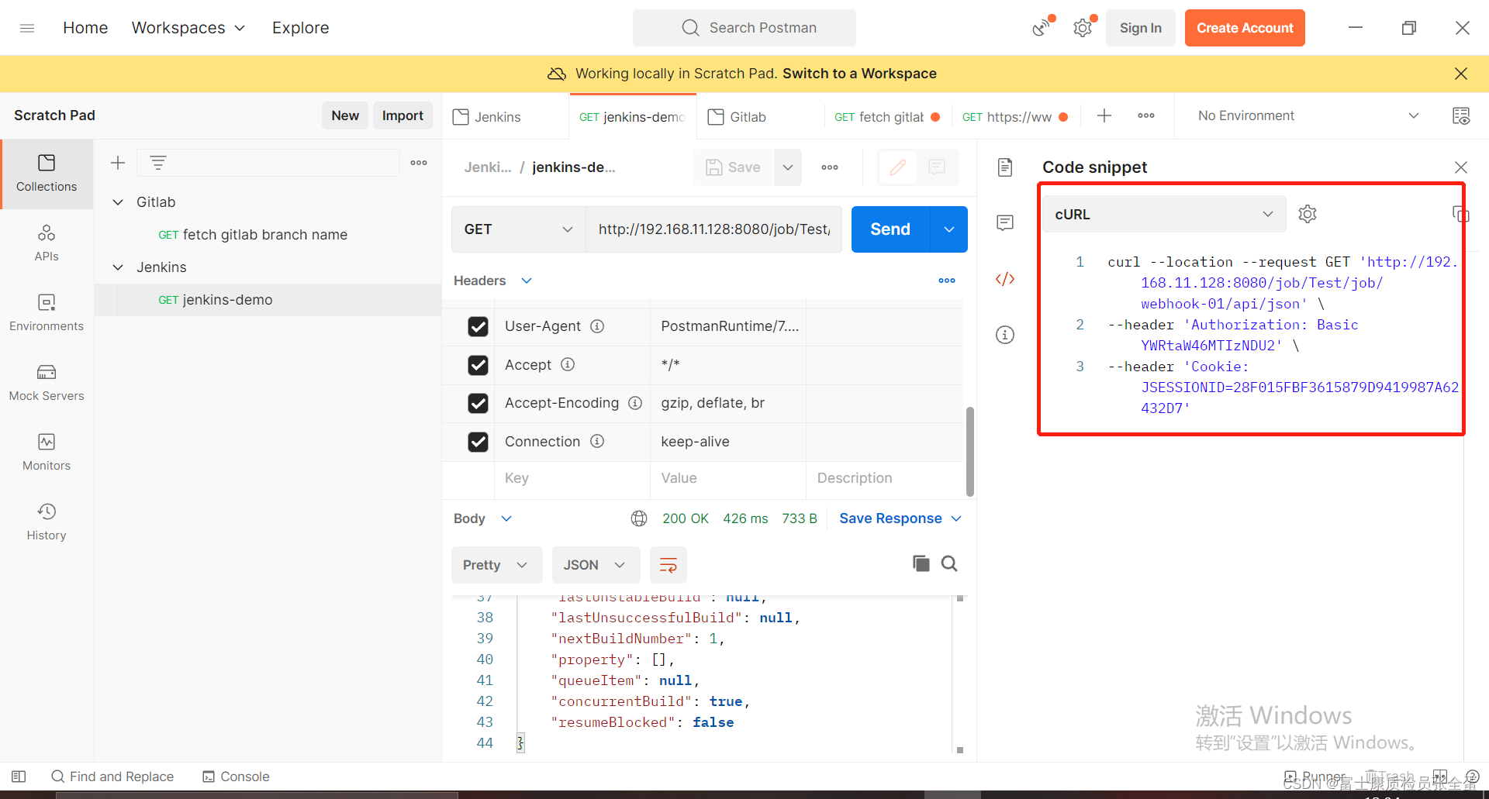Open Mock Servers in the sidebar
This screenshot has width=1489, height=799.
47,383
